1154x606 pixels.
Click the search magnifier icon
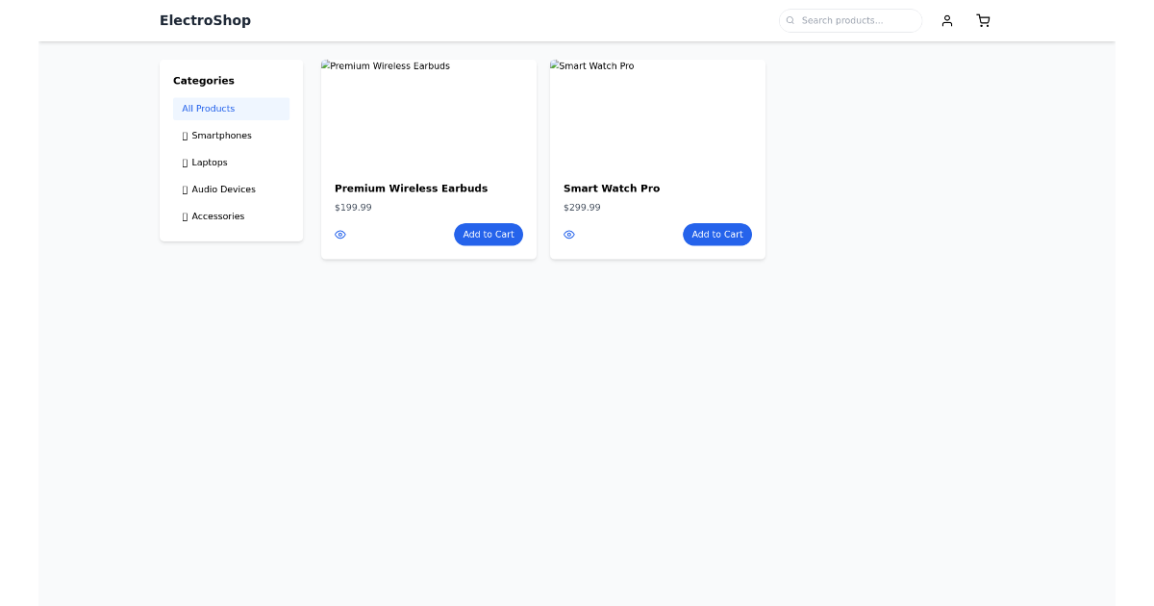[790, 20]
